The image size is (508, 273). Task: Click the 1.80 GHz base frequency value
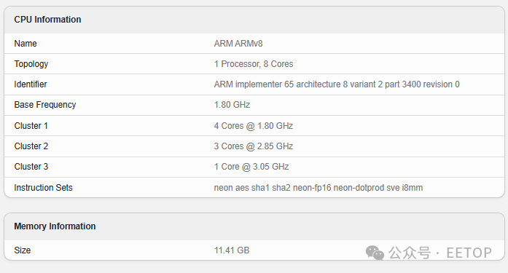[232, 105]
